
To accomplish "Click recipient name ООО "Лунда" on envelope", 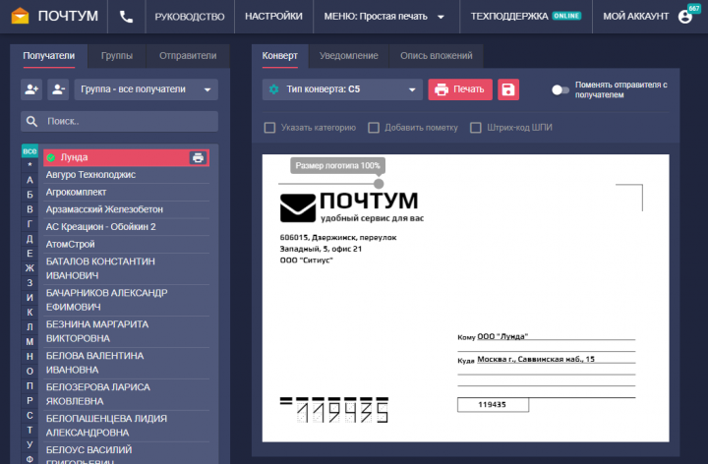I will pyautogui.click(x=502, y=336).
